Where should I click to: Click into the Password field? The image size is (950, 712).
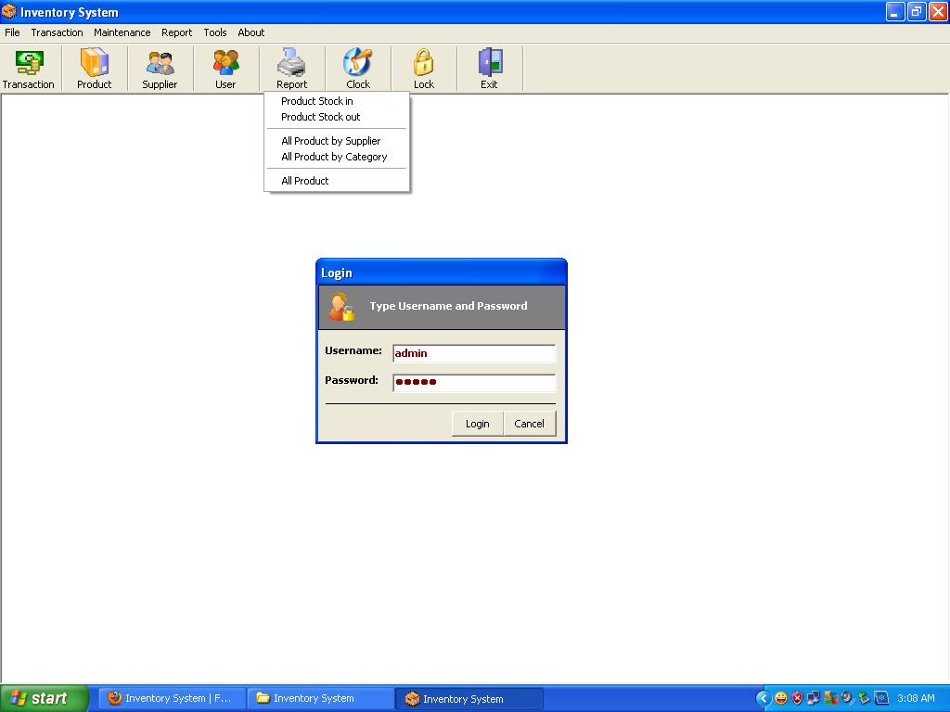(x=473, y=382)
